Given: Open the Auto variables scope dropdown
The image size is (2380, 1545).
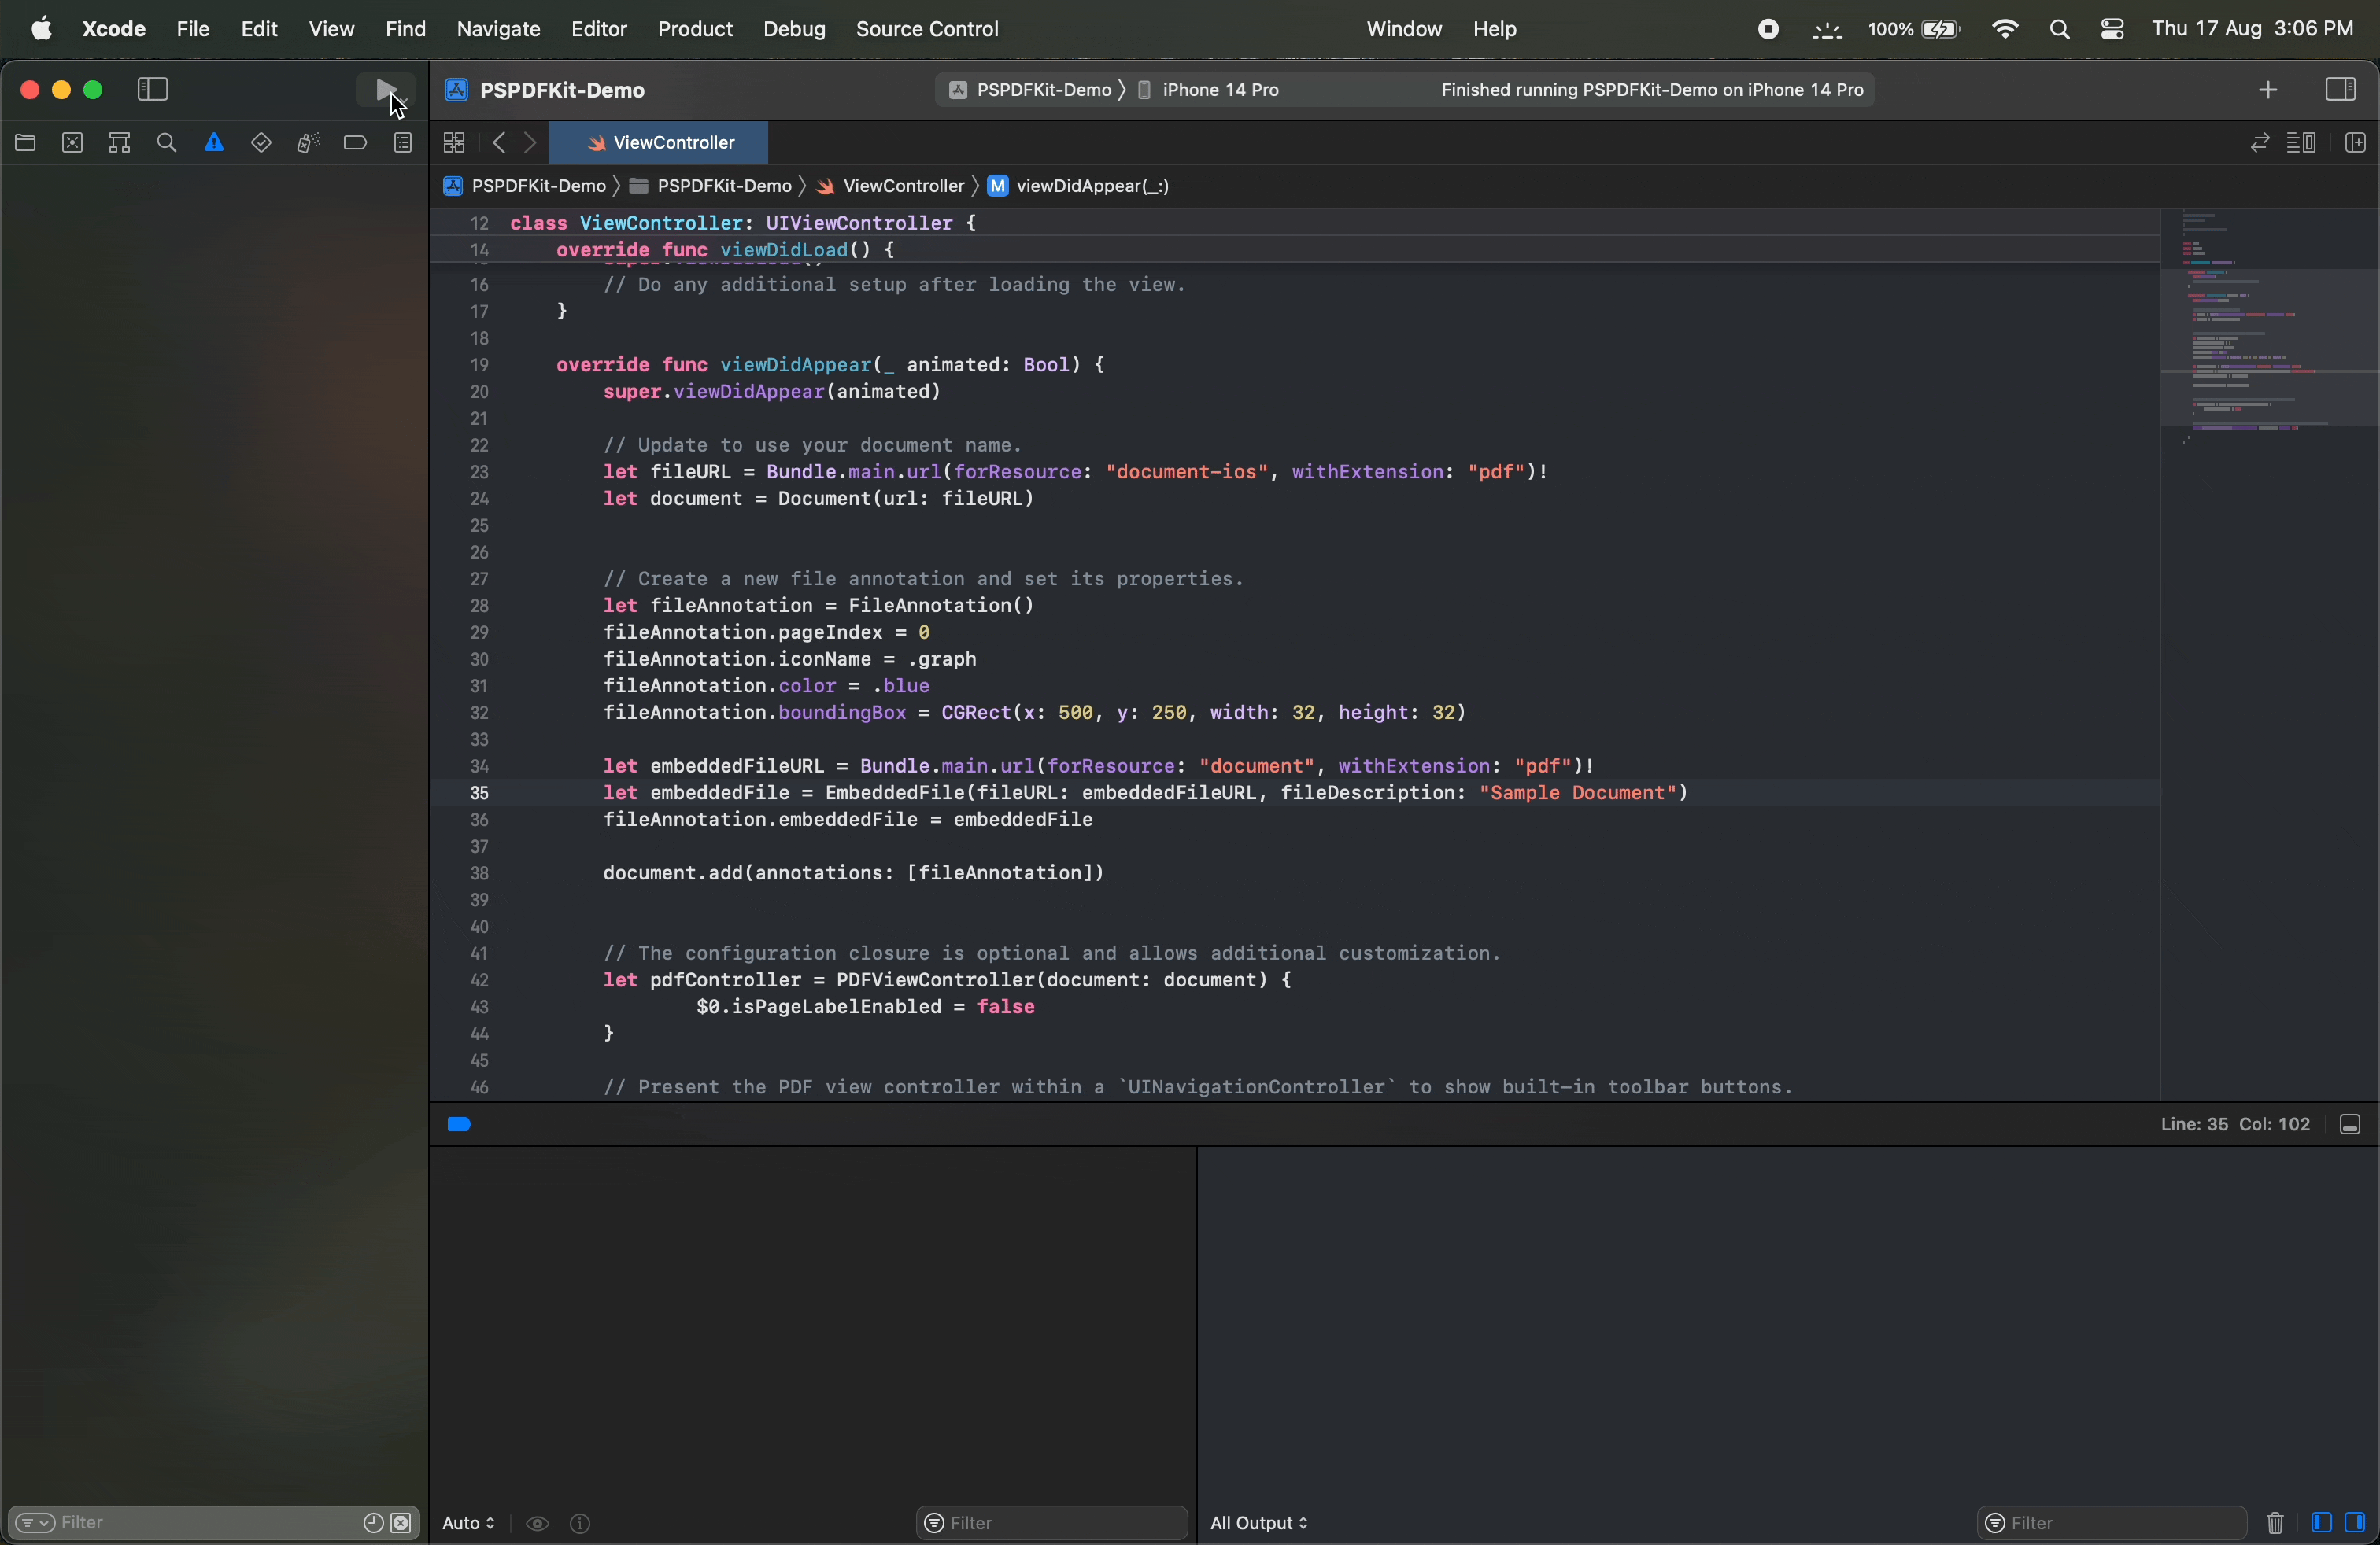Looking at the screenshot, I should tap(468, 1524).
